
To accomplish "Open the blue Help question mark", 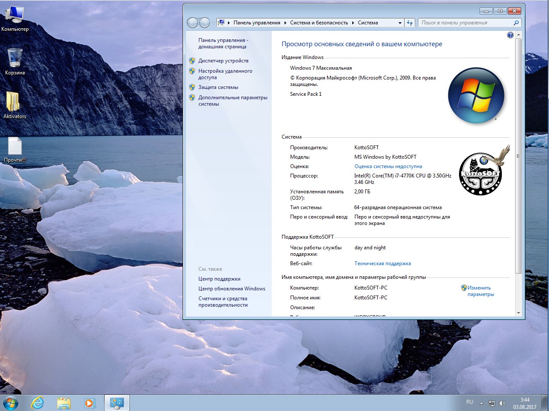I will (510, 35).
